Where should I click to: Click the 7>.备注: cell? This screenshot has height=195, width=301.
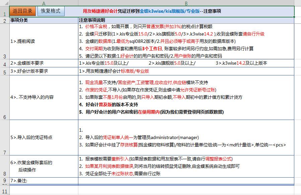[x=44, y=181]
